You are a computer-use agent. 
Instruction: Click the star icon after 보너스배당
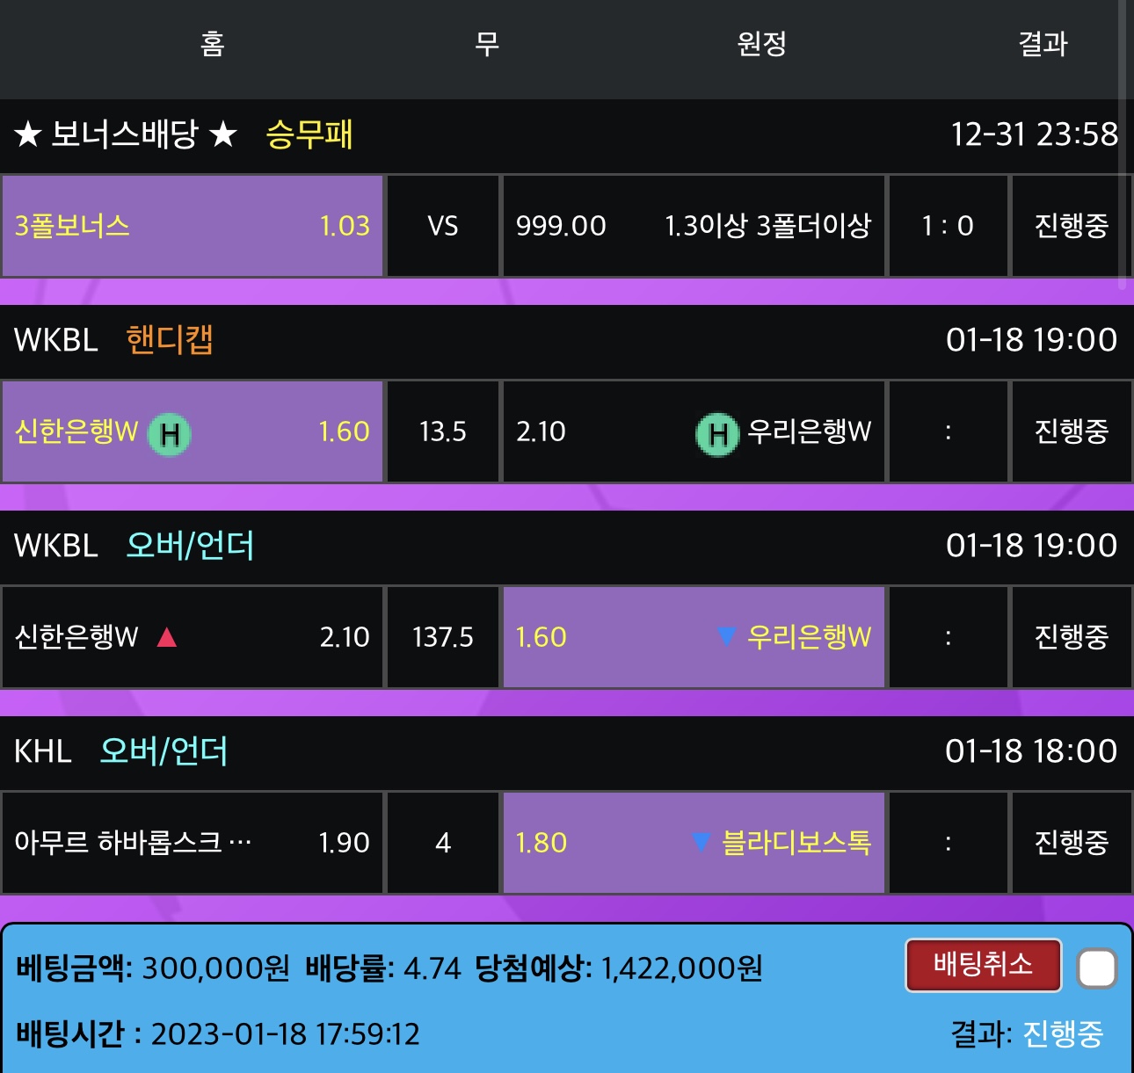223,134
